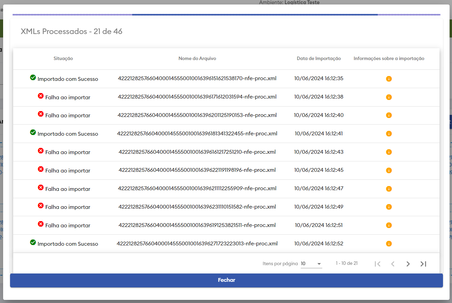Go to the next page of results
Screen dimensions: 452x303
click(x=408, y=264)
